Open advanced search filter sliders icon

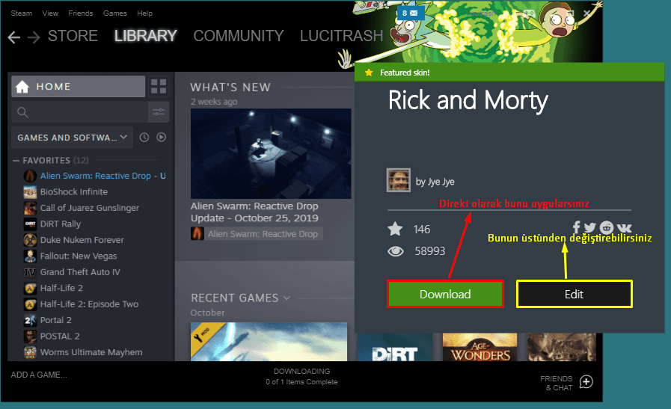click(x=159, y=112)
